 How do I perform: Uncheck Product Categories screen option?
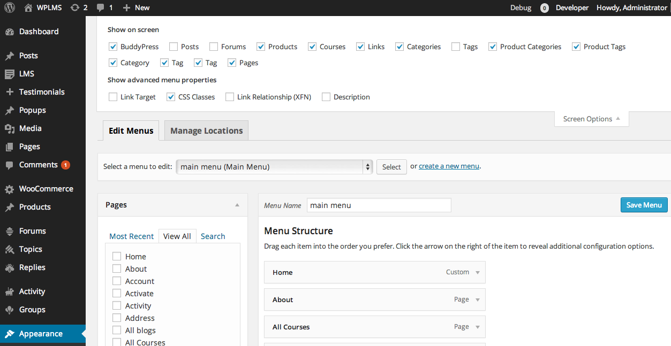pyautogui.click(x=493, y=47)
